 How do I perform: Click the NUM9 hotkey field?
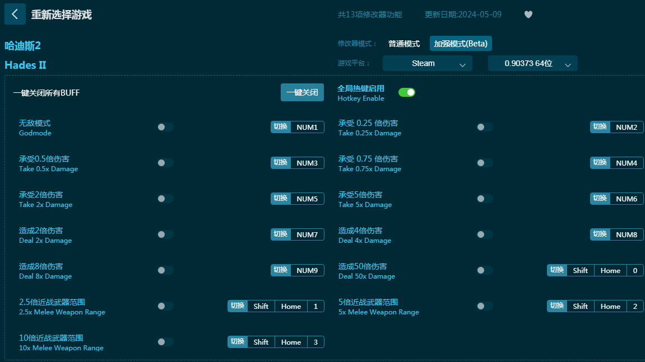[x=307, y=270]
